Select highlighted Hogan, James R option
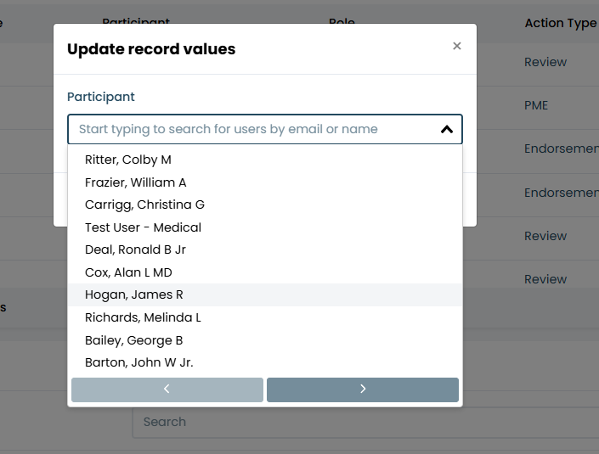Viewport: 599px width, 454px height. tap(265, 295)
